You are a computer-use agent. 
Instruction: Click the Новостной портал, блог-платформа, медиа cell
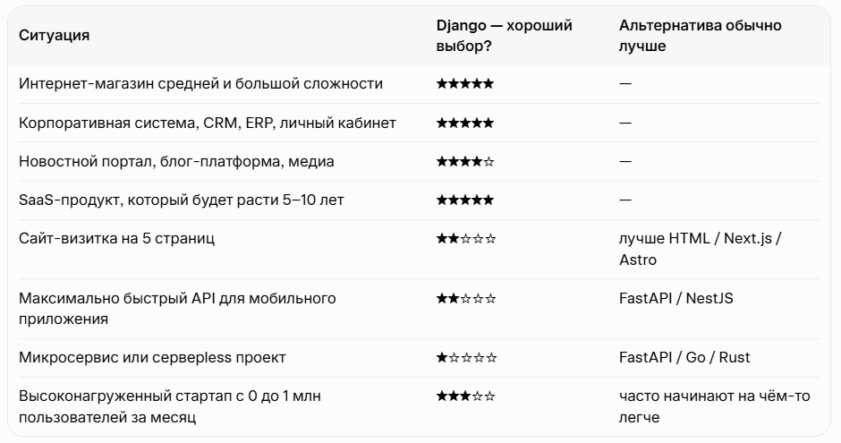tap(176, 161)
